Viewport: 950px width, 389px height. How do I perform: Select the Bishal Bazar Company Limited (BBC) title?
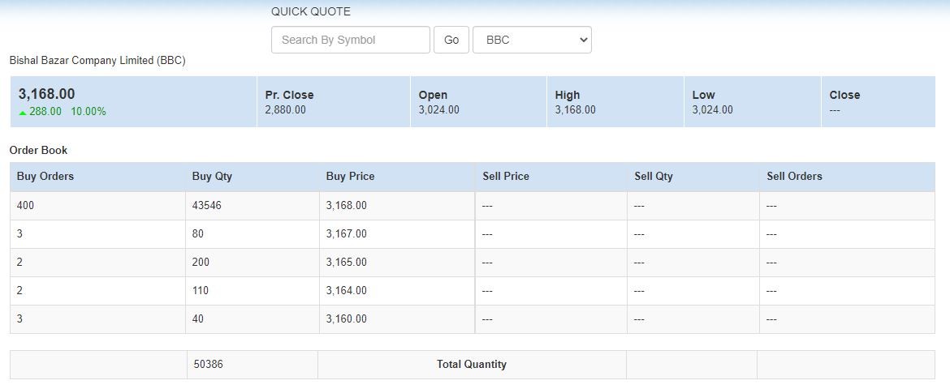point(97,61)
